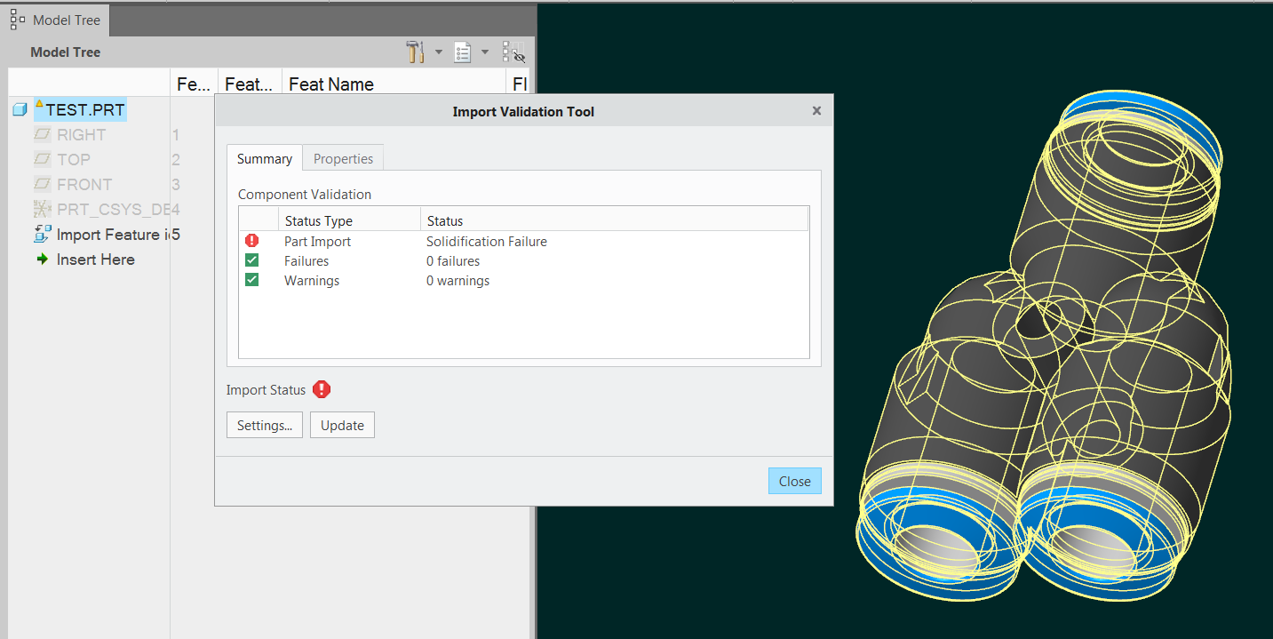Screen dimensions: 1273x639
Task: Click the red Import Status error icon
Action: [322, 389]
